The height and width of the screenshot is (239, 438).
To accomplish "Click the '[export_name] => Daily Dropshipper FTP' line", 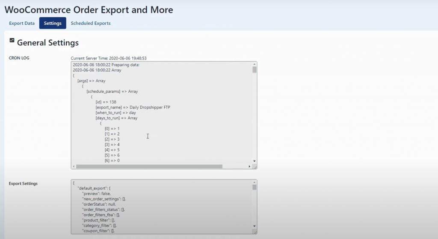I will tap(133, 107).
